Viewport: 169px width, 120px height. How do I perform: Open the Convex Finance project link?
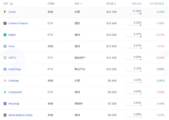pyautogui.click(x=18, y=23)
